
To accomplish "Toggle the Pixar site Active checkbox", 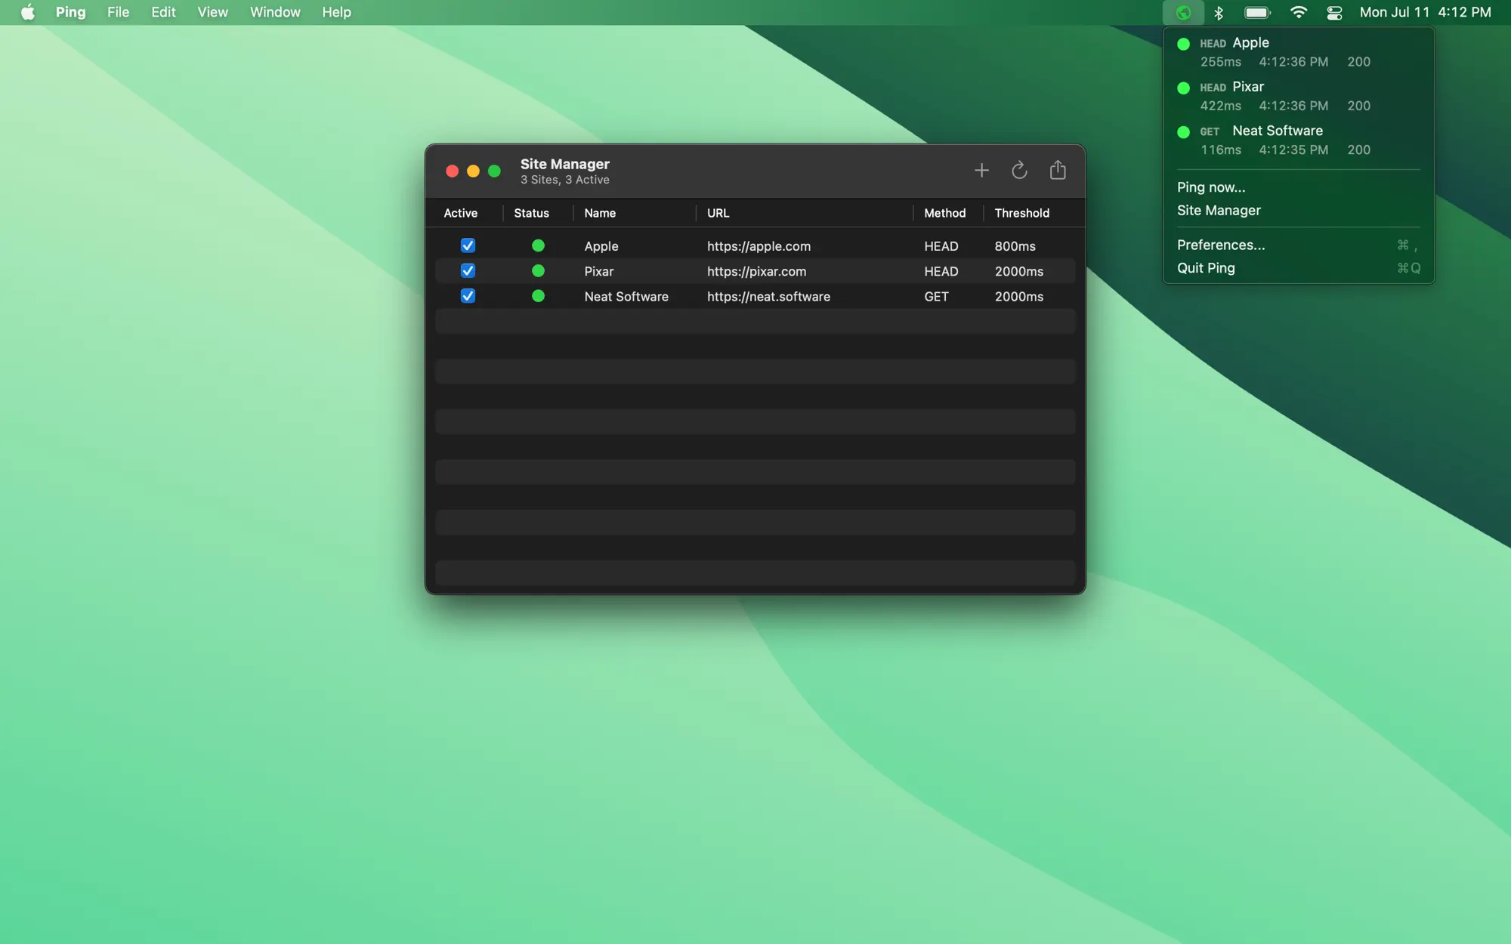I will click(468, 271).
